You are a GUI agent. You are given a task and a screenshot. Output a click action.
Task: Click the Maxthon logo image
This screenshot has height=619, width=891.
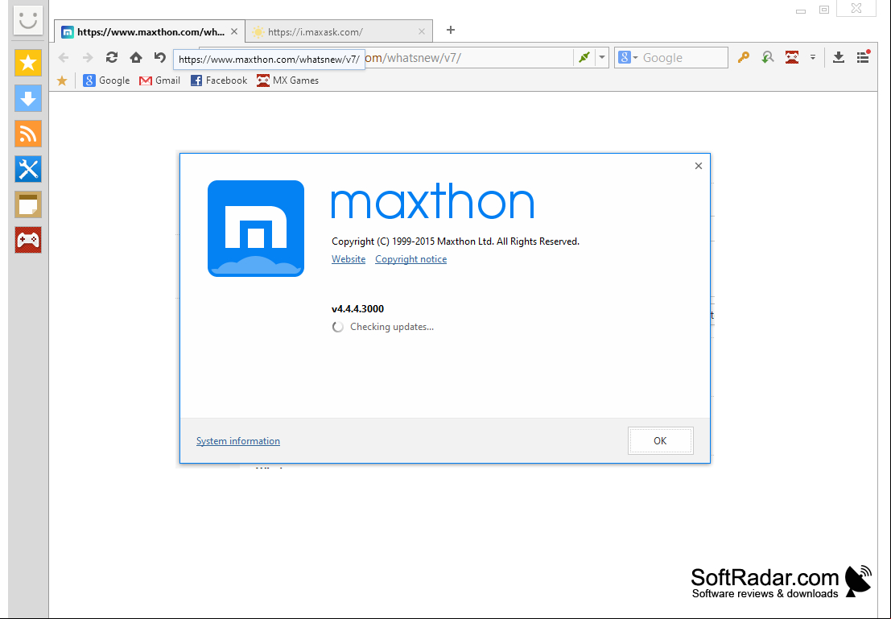click(256, 229)
